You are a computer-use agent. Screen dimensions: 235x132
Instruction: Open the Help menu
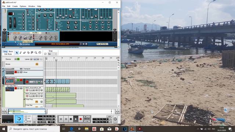(39, 6)
